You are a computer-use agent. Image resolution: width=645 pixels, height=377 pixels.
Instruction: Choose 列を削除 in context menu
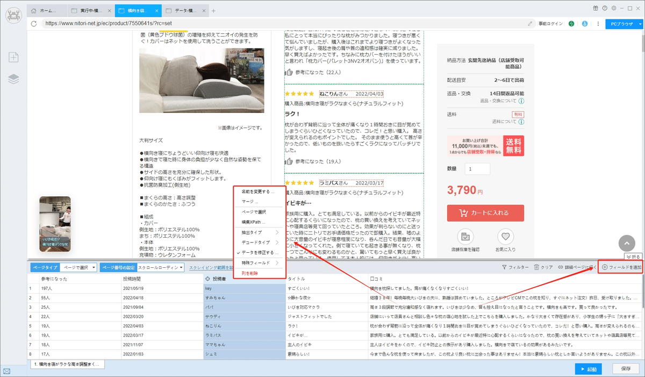[x=260, y=273]
